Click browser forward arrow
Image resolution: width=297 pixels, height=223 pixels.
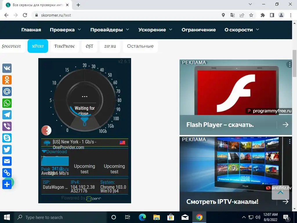coord(16,15)
